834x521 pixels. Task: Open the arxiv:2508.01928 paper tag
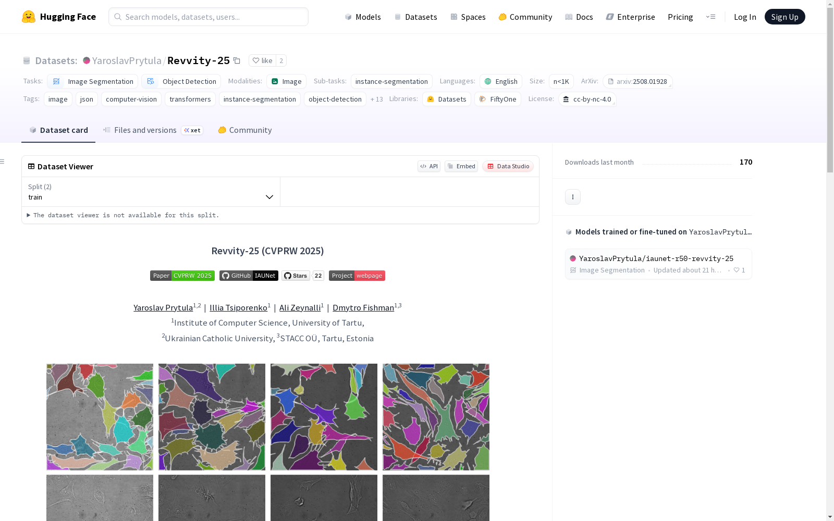click(637, 81)
